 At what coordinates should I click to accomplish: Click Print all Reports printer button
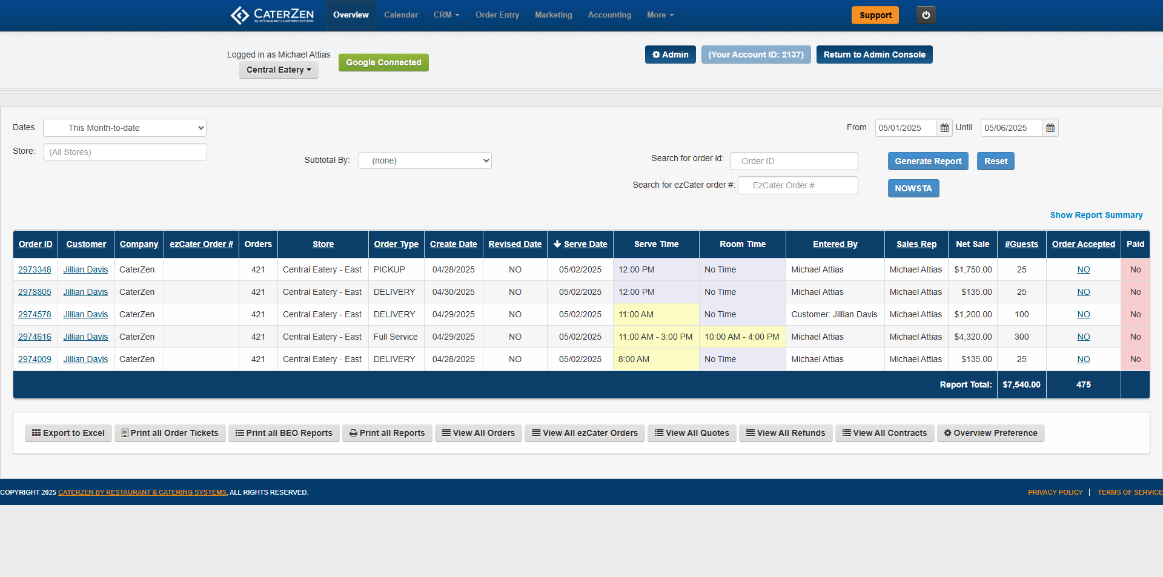(x=387, y=433)
